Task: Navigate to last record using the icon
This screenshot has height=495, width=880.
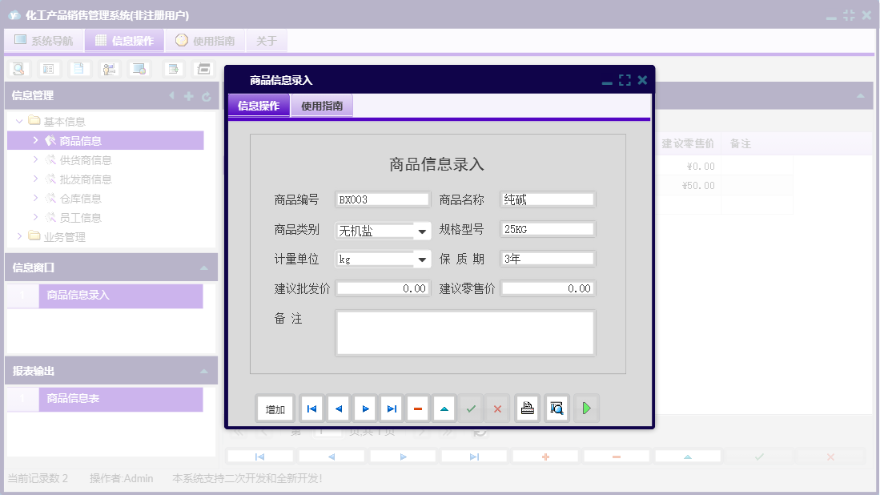Action: (391, 408)
